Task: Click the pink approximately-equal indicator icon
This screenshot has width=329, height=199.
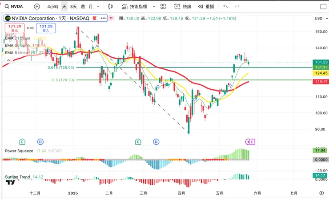Action: [x=111, y=18]
